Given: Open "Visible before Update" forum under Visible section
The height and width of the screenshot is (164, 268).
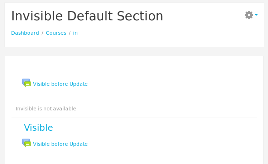Looking at the screenshot, I should (x=60, y=144).
